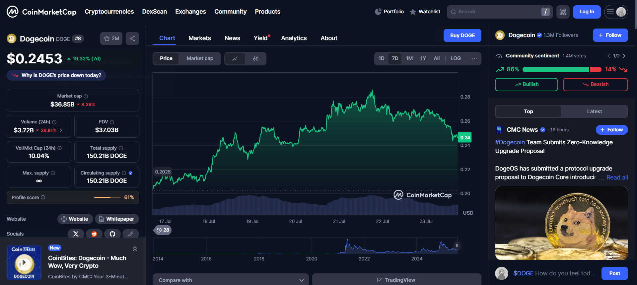Vote Bearish on Dogecoin
This screenshot has height=285, width=637.
(x=596, y=85)
